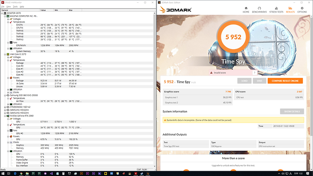This screenshot has height=176, width=313.
Task: Select the System Memory utilization row
Action: click(77, 51)
